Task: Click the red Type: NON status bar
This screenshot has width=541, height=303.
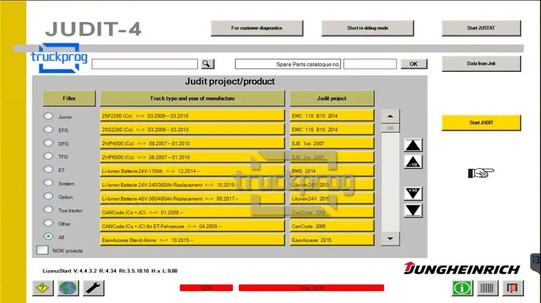Action: tap(311, 288)
